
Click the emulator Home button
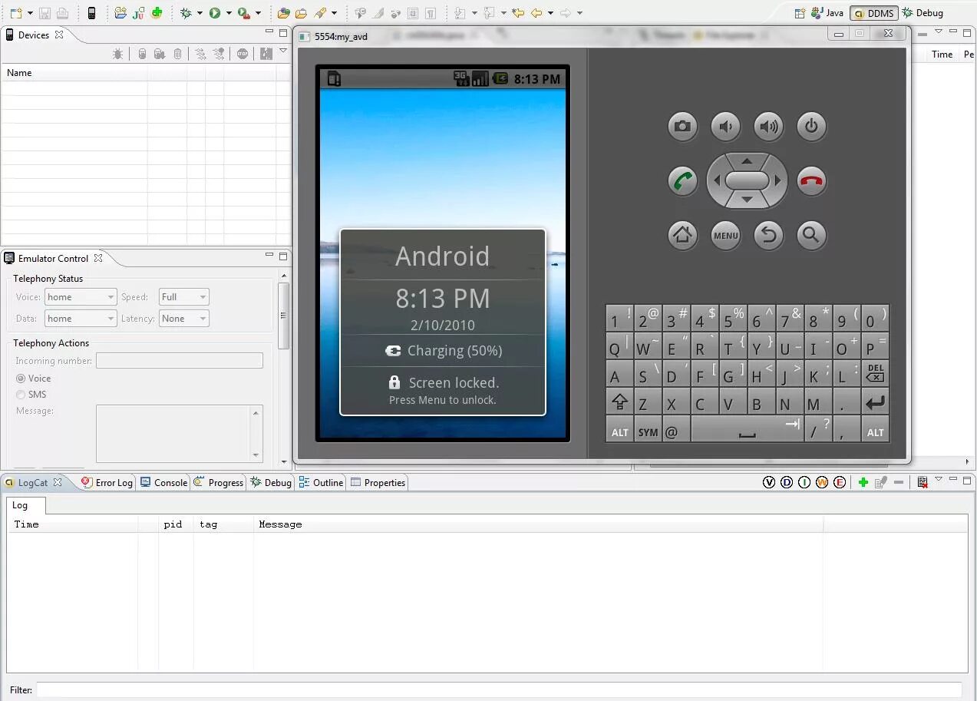tap(682, 235)
